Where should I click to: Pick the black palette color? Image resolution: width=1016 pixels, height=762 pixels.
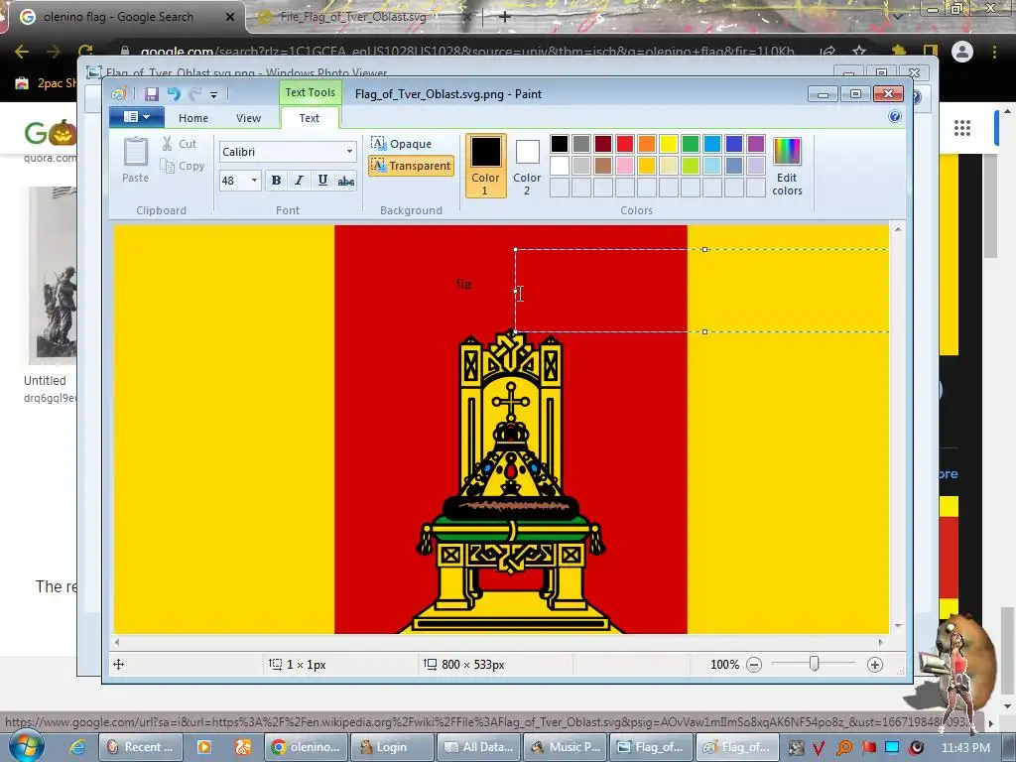[560, 143]
